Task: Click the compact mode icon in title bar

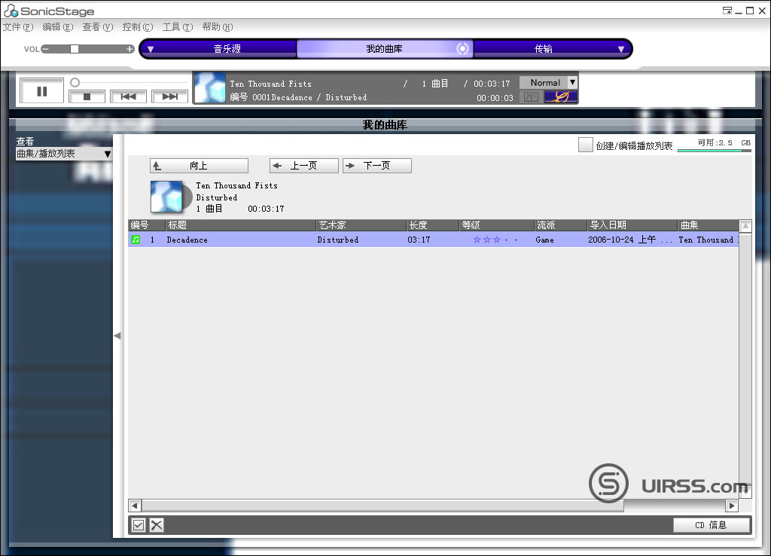Action: (727, 11)
